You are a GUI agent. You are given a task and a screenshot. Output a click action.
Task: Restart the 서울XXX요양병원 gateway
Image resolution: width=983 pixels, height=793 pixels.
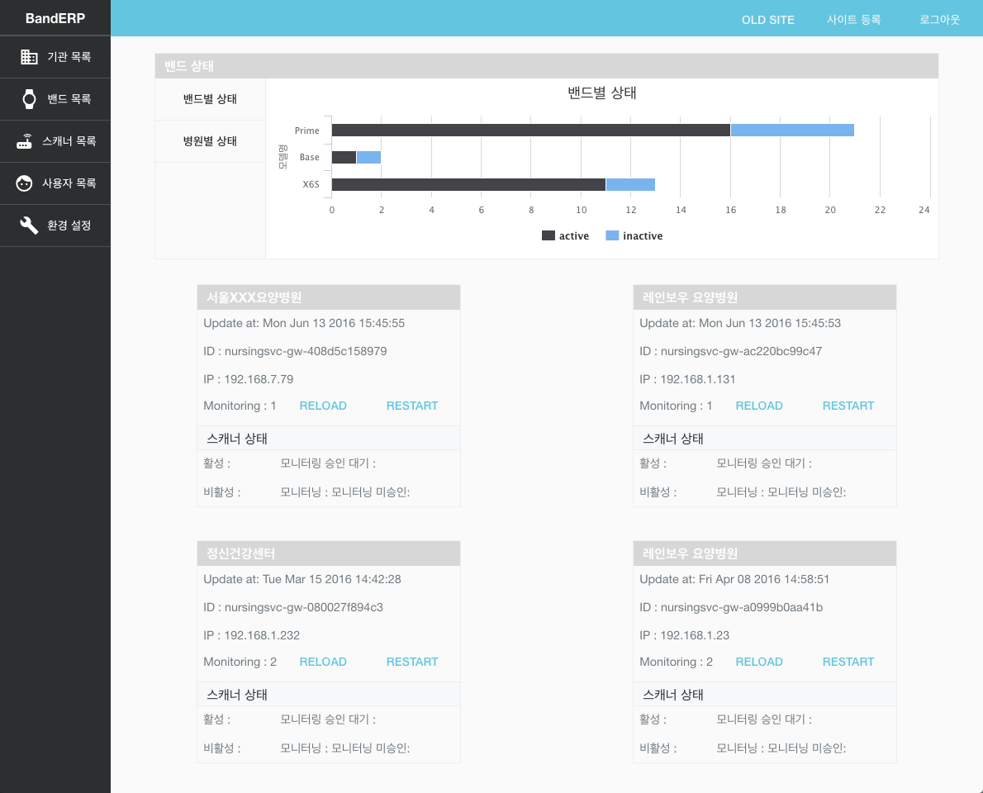[x=412, y=406]
